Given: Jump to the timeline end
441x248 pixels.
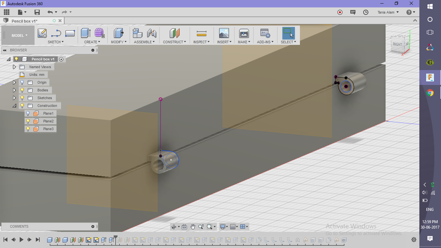Looking at the screenshot, I should 38,240.
